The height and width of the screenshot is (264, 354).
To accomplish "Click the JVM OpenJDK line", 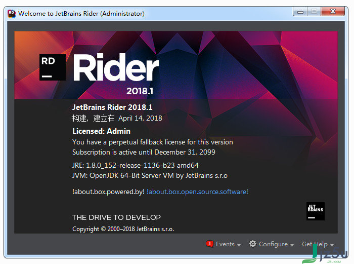I will (150, 175).
